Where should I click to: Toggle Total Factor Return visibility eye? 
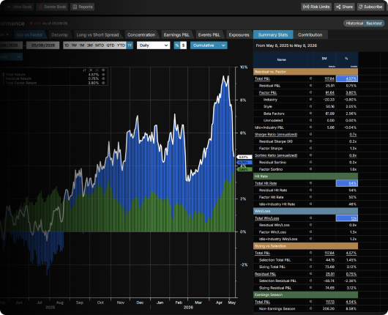pos(103,83)
